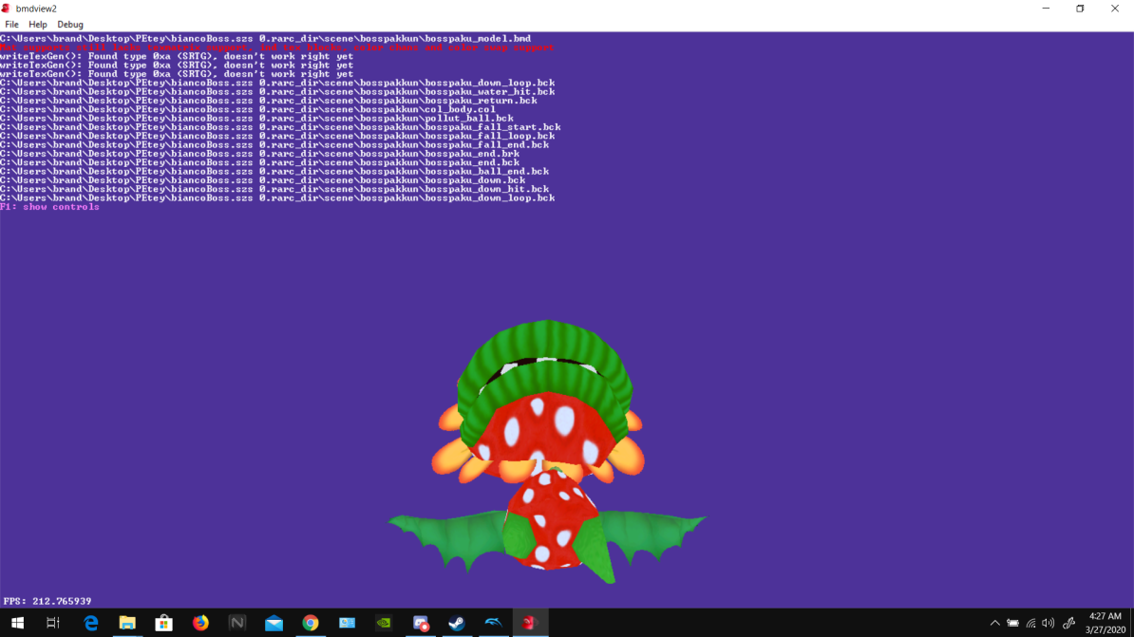Click the Petey Piranha 3D model

point(546,452)
